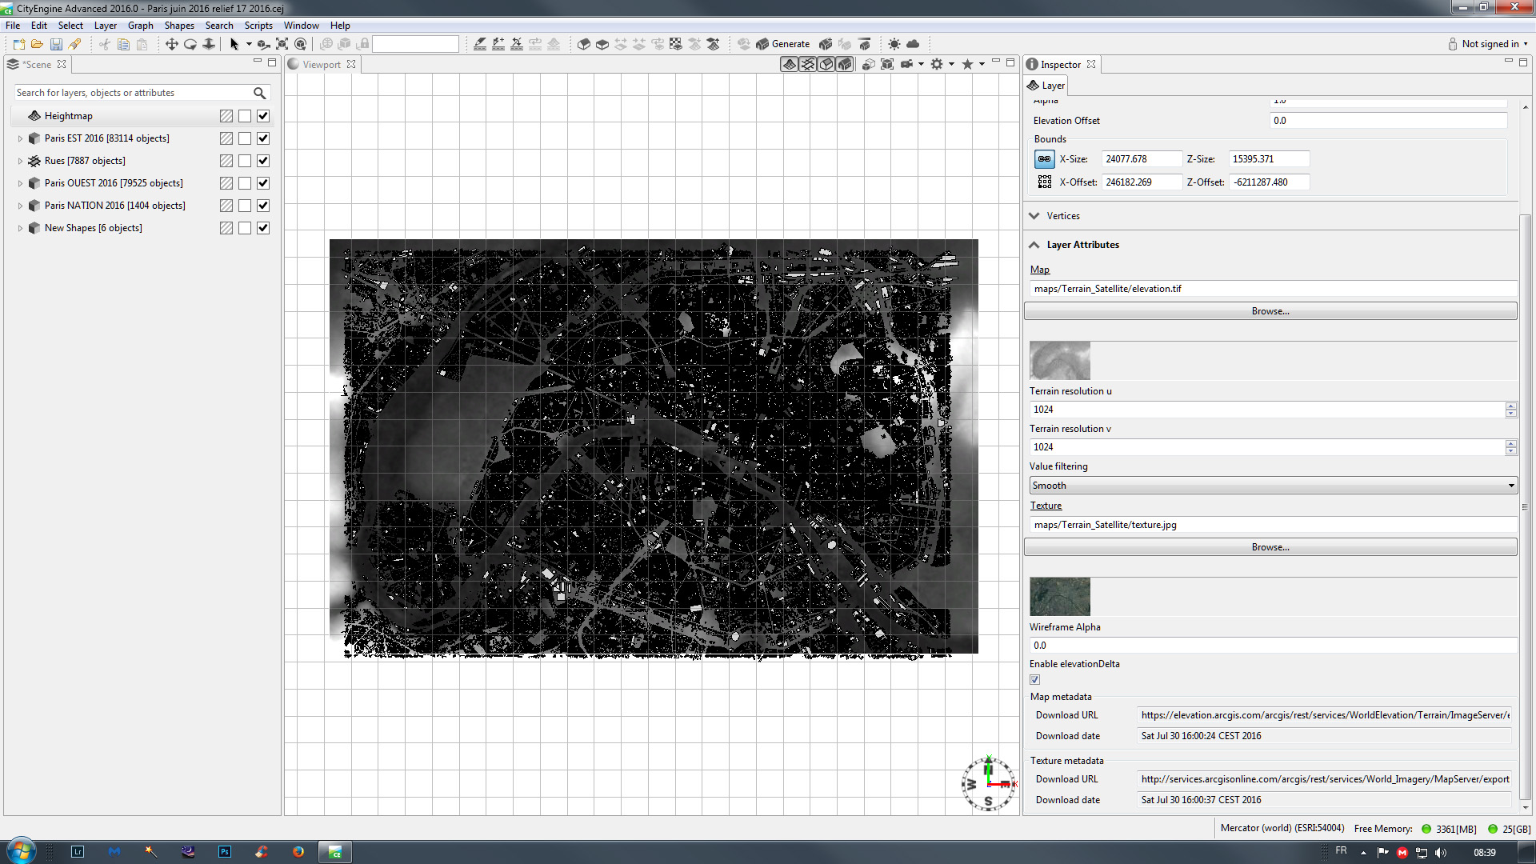This screenshot has width=1536, height=864.
Task: Open the Windows Start button
Action: coord(21,850)
